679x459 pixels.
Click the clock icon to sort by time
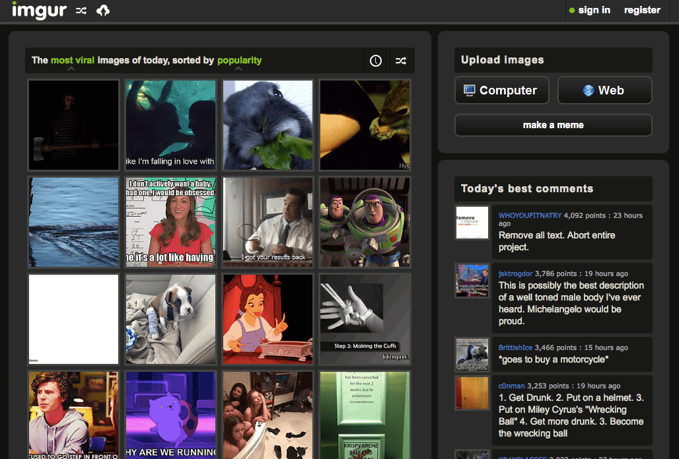pyautogui.click(x=376, y=61)
